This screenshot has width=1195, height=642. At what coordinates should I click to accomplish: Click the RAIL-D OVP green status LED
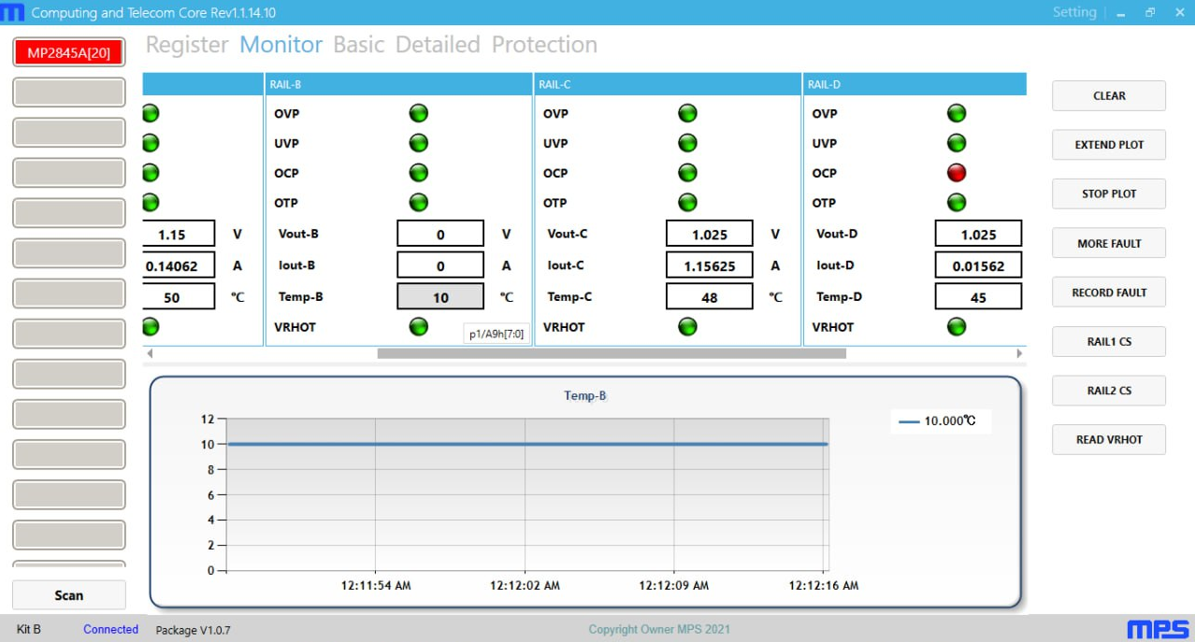point(956,113)
